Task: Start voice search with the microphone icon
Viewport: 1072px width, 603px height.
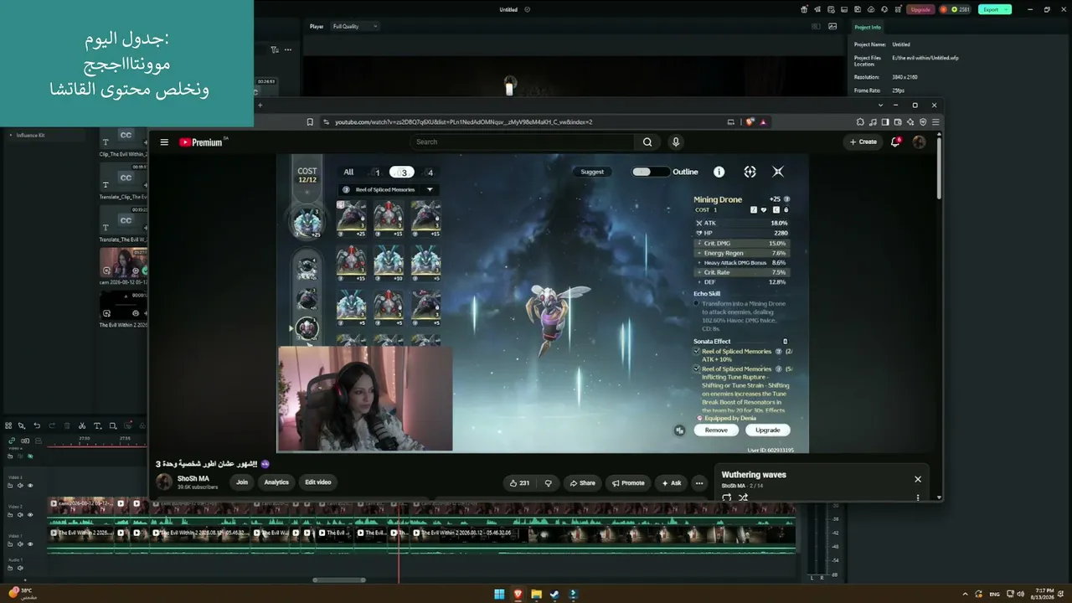Action: pyautogui.click(x=675, y=142)
